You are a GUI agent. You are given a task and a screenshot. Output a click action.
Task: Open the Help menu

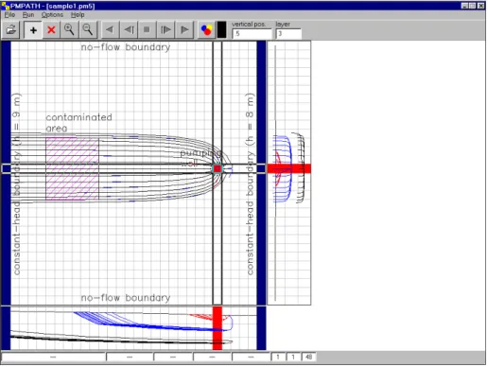78,15
